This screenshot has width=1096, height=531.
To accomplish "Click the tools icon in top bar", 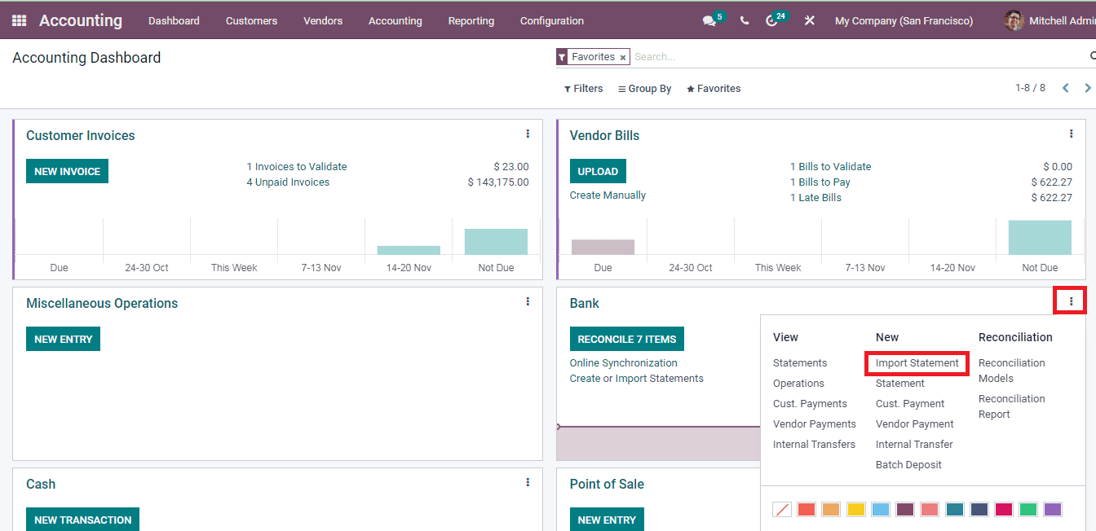I will (808, 20).
